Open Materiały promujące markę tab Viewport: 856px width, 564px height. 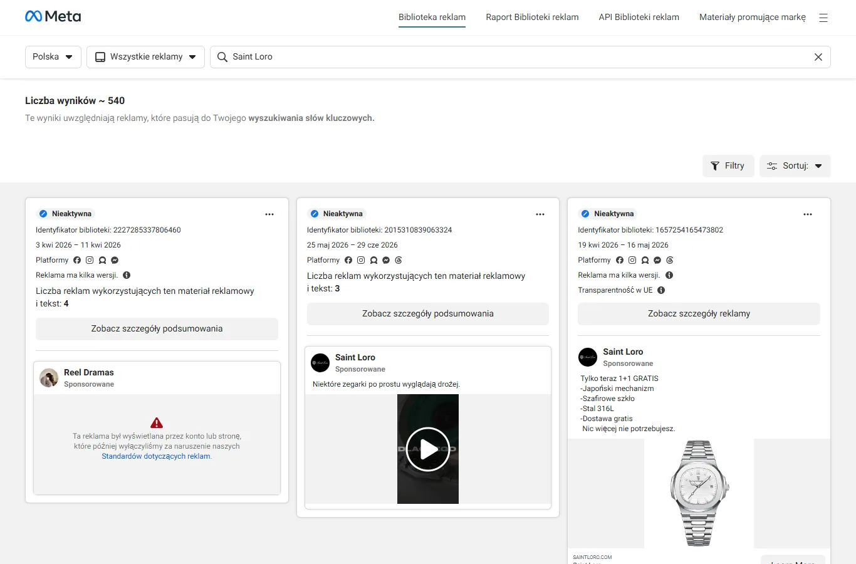(x=753, y=18)
